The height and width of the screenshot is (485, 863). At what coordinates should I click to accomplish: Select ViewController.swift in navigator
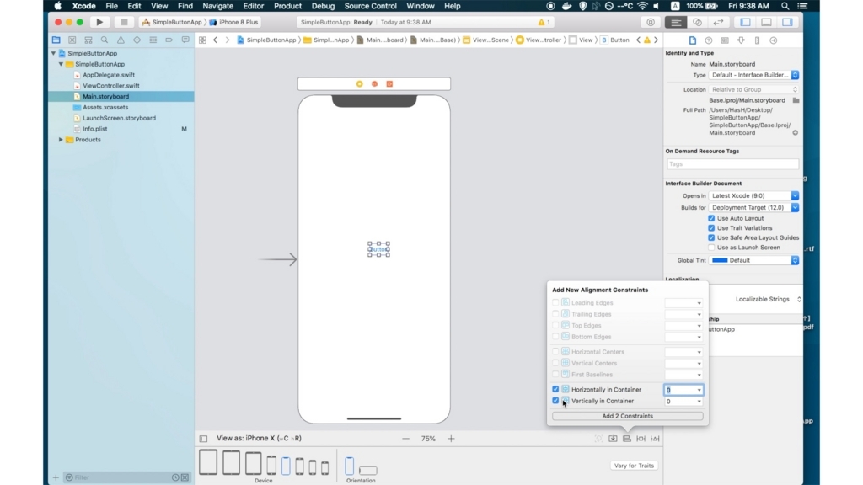[x=111, y=86]
